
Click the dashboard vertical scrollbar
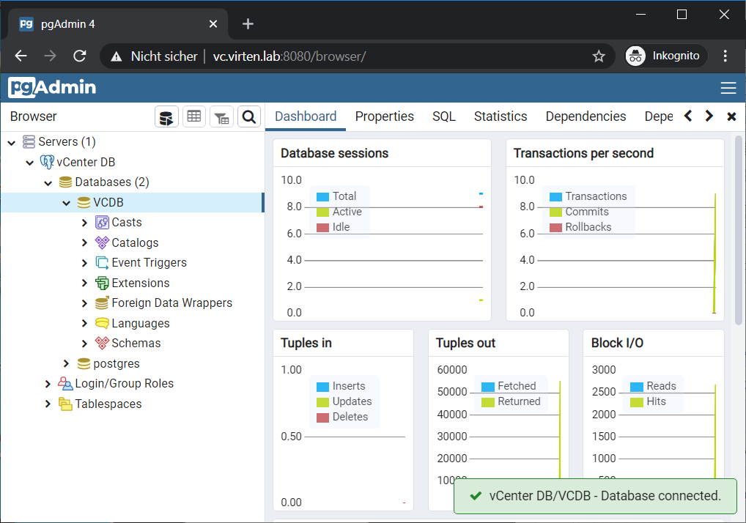coord(739,230)
